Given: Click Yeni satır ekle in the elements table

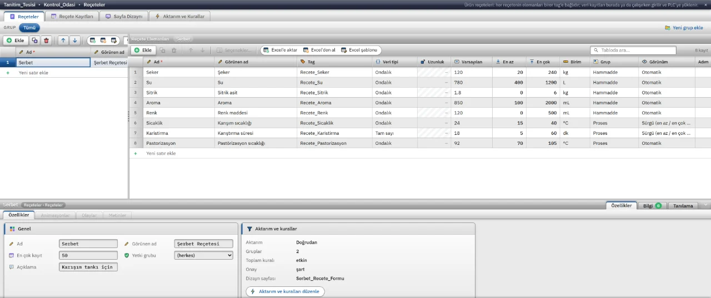Looking at the screenshot, I should click(x=161, y=153).
